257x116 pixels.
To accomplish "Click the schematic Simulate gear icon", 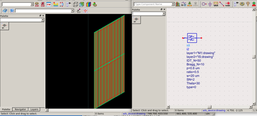I will click(x=242, y=4).
